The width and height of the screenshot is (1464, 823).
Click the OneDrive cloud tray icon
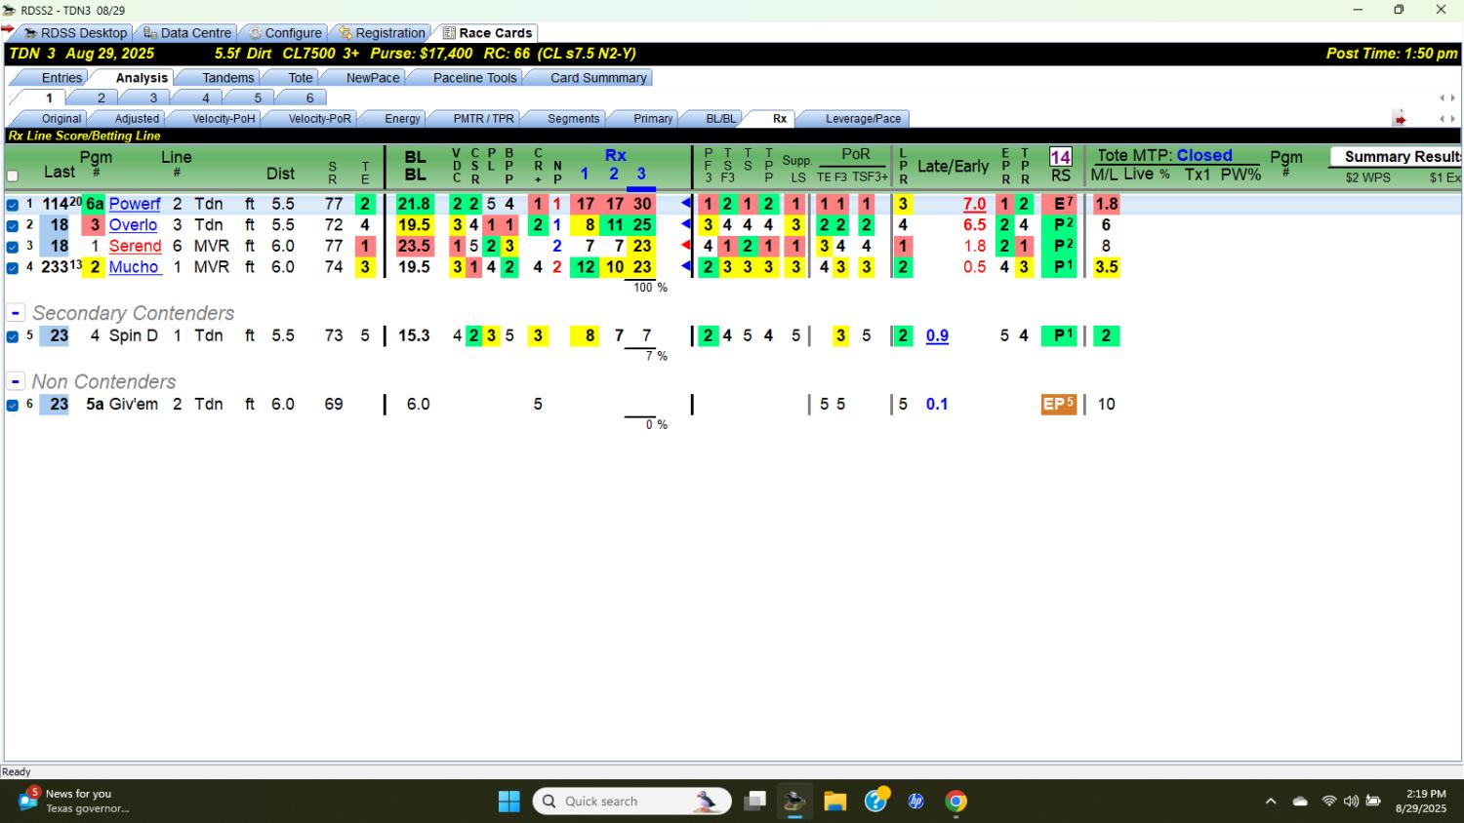1300,802
